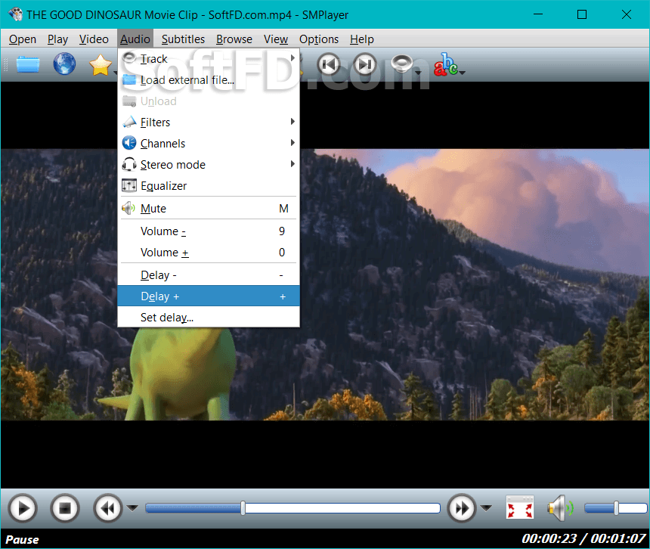Click the video seek bar slider
Image resolution: width=650 pixels, height=549 pixels.
(292, 508)
